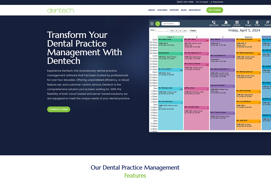
Task: Open Mrs. Cynthia Allyn appointment
Action: pyautogui.click(x=196, y=118)
